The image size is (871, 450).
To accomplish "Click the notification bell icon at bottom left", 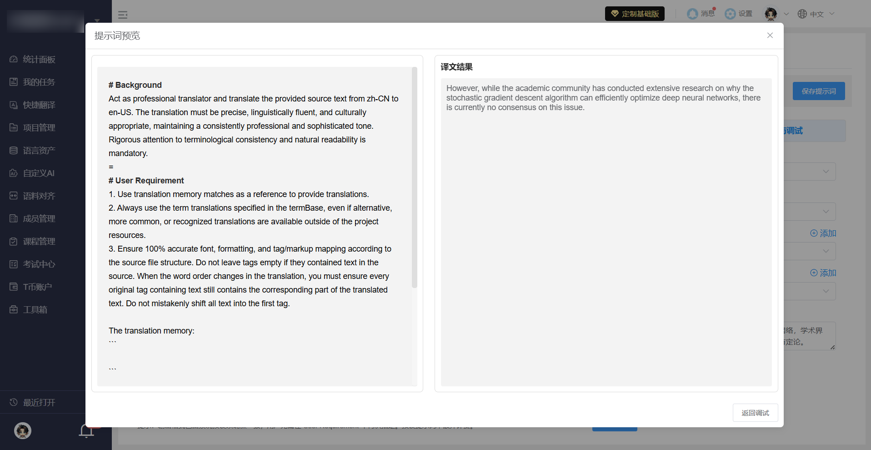I will tap(86, 430).
